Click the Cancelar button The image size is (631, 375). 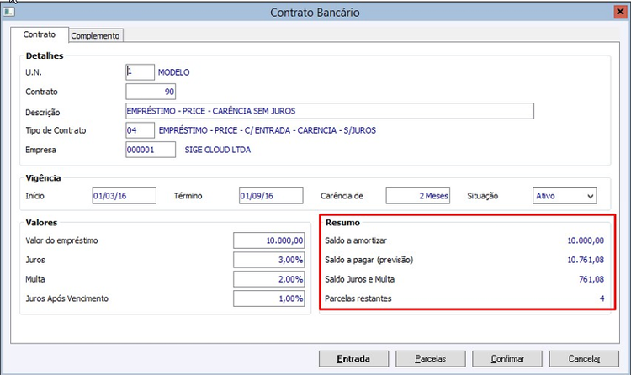click(x=584, y=358)
